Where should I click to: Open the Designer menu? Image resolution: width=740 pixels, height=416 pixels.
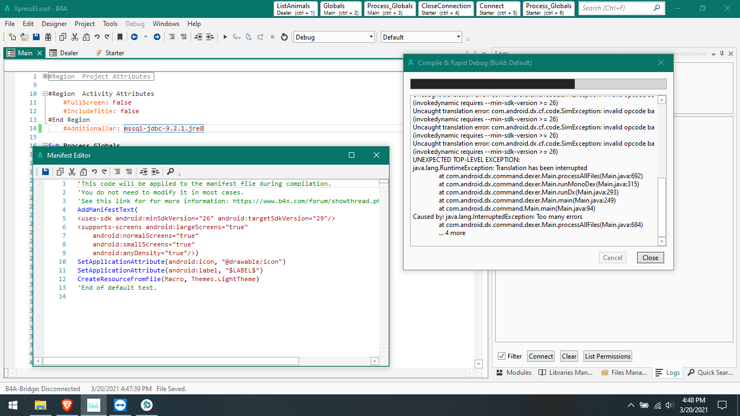coord(54,24)
